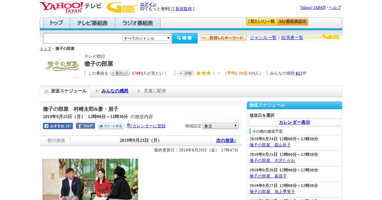The image size is (382, 200).
Task: Click the ツイートする Twitter button
Action: point(111,126)
